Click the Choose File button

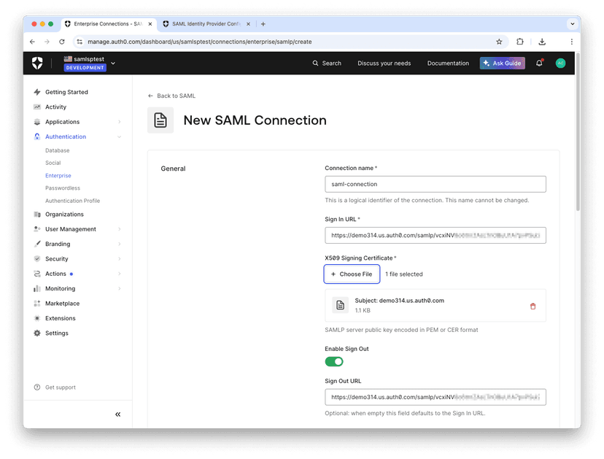pyautogui.click(x=352, y=274)
